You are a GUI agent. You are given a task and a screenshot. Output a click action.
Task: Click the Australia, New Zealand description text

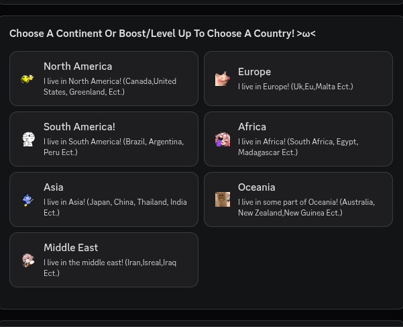[306, 207]
